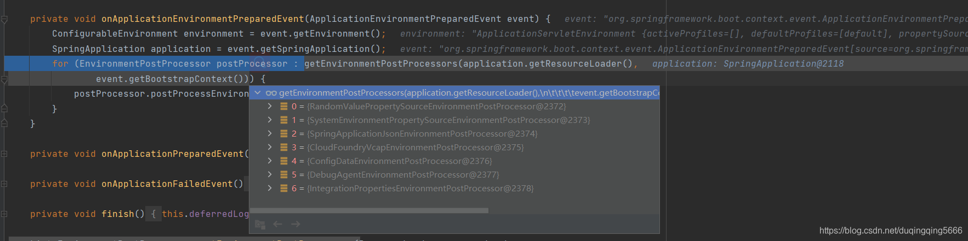Click field icon of CloudFoundryVcapEnvironmentPostProcessor entry

pos(284,147)
